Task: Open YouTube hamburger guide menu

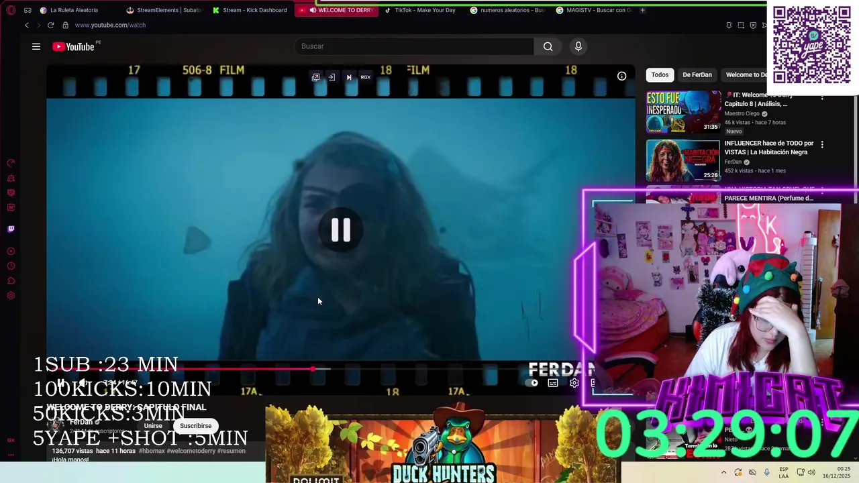Action: [x=36, y=46]
